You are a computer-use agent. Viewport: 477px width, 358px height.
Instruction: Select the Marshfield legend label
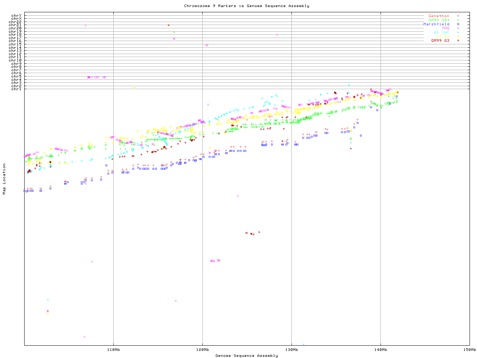tap(436, 24)
